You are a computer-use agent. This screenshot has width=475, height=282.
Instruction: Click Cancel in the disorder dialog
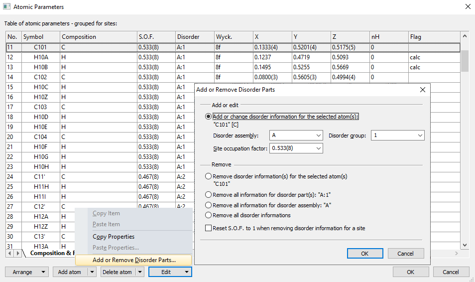pos(405,254)
